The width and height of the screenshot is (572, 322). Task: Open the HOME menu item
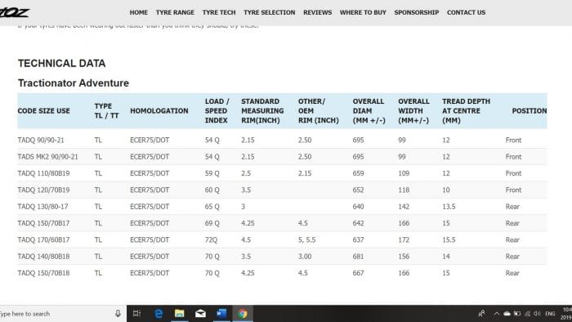tap(139, 12)
